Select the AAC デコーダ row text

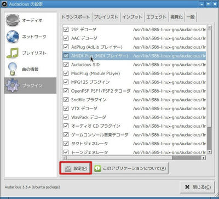tap(84, 38)
